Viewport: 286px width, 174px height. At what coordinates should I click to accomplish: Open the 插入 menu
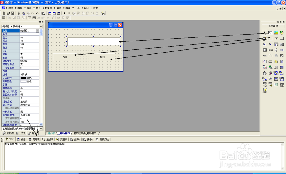37,8
